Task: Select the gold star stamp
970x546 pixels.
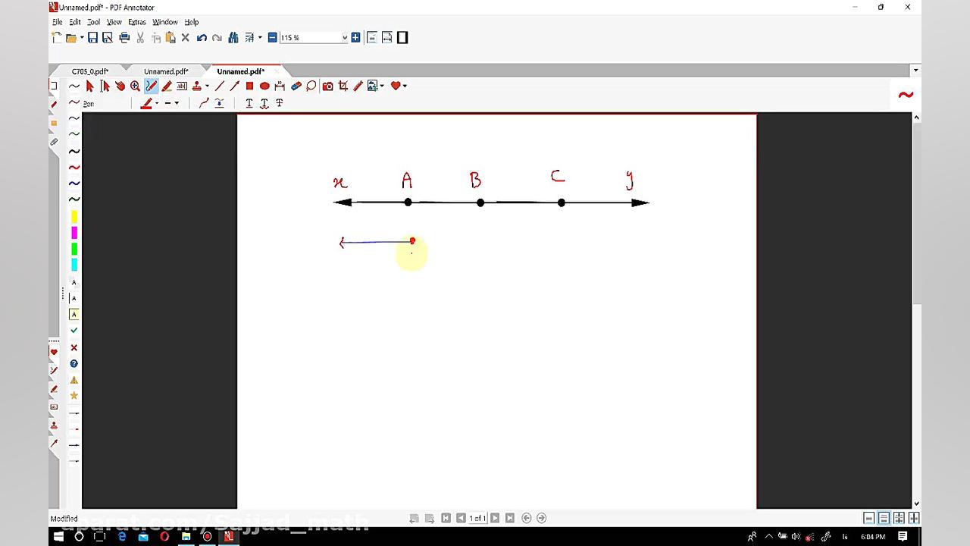Action: [x=74, y=396]
